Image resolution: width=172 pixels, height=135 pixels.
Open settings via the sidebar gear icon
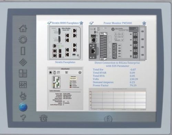(x=23, y=39)
